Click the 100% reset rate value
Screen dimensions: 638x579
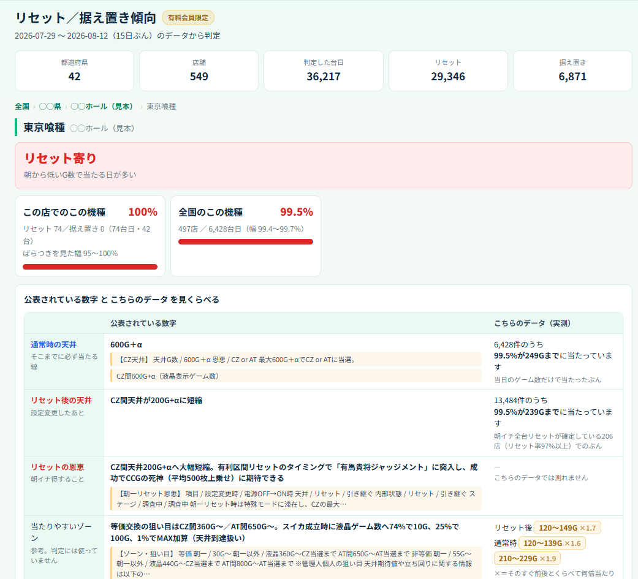pos(143,212)
